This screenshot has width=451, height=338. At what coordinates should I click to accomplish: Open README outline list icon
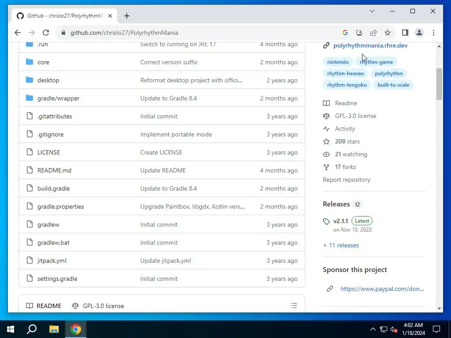click(294, 305)
